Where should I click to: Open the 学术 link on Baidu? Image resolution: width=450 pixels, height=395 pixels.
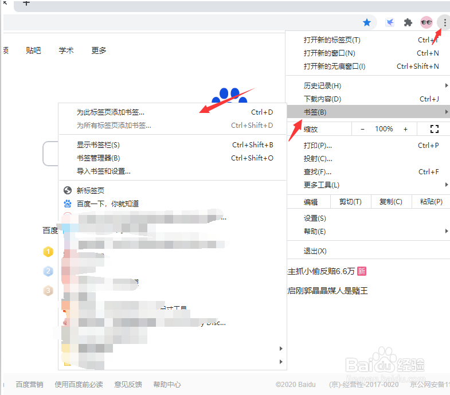coord(66,50)
